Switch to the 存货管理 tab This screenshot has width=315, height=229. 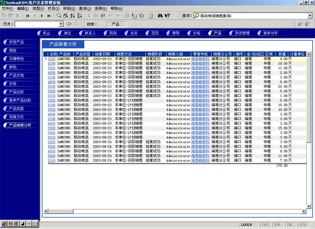pyautogui.click(x=242, y=33)
